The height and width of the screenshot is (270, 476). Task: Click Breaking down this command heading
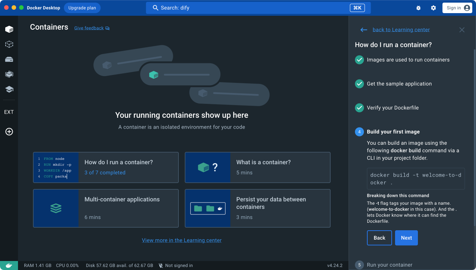(398, 196)
